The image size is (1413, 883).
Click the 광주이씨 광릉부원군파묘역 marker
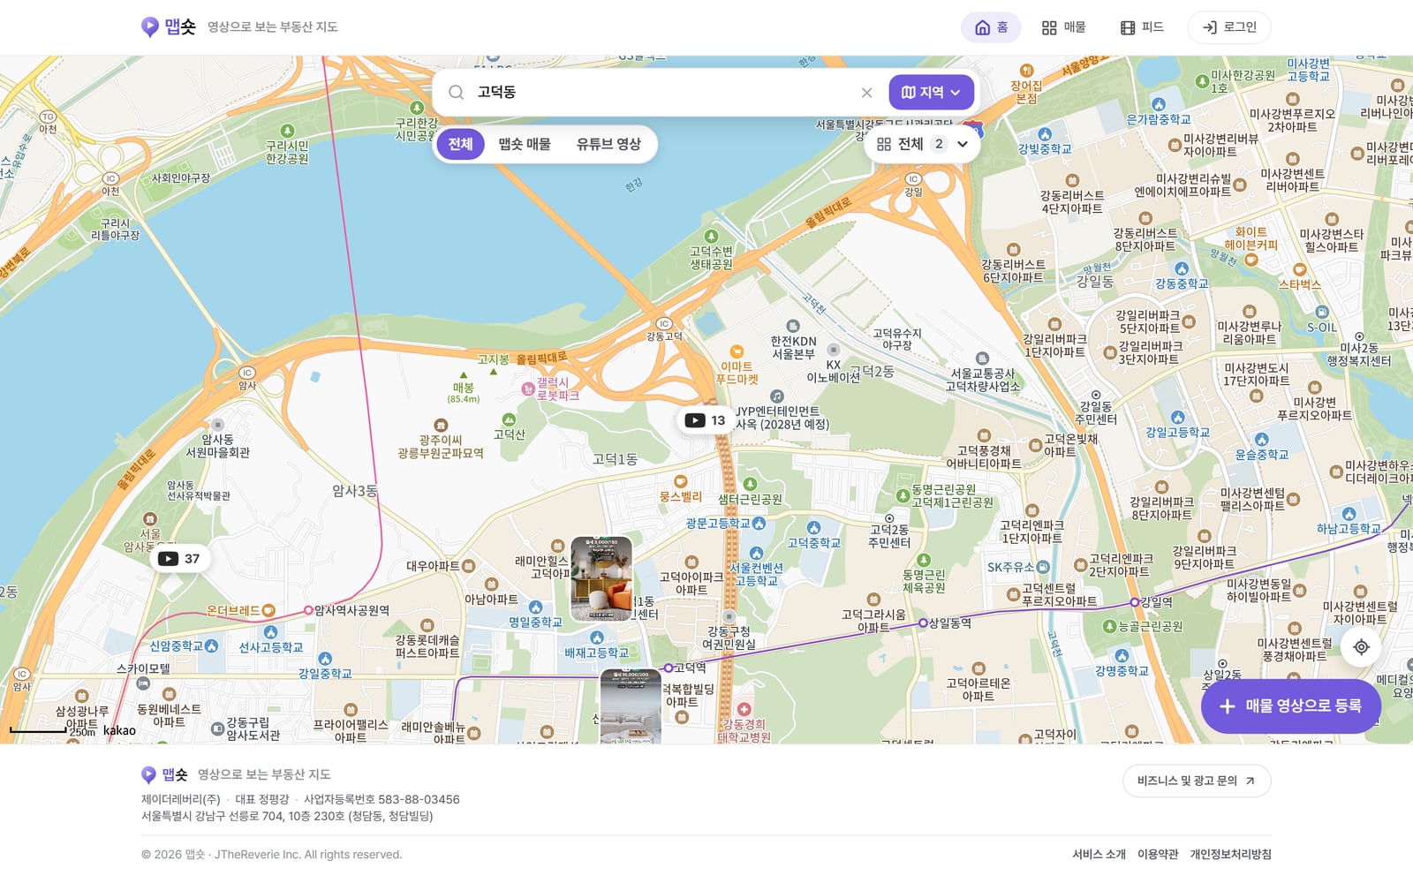coord(441,426)
